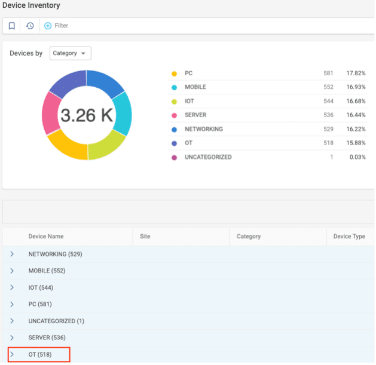Sort by Site column header
Image resolution: width=376 pixels, height=365 pixels.
[145, 237]
